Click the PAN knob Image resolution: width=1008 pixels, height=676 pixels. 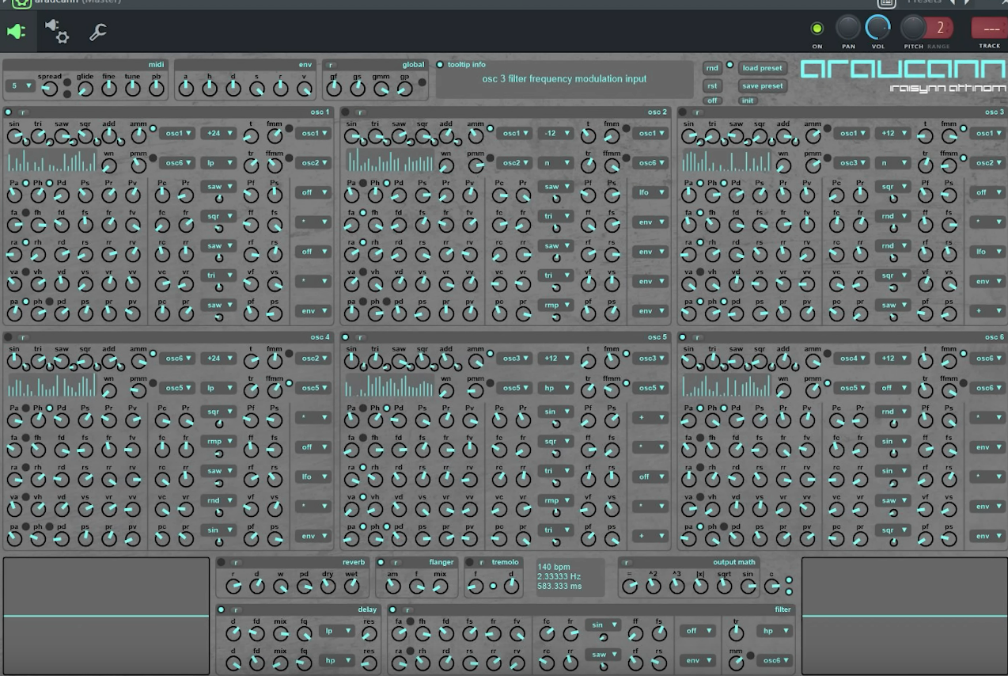848,28
